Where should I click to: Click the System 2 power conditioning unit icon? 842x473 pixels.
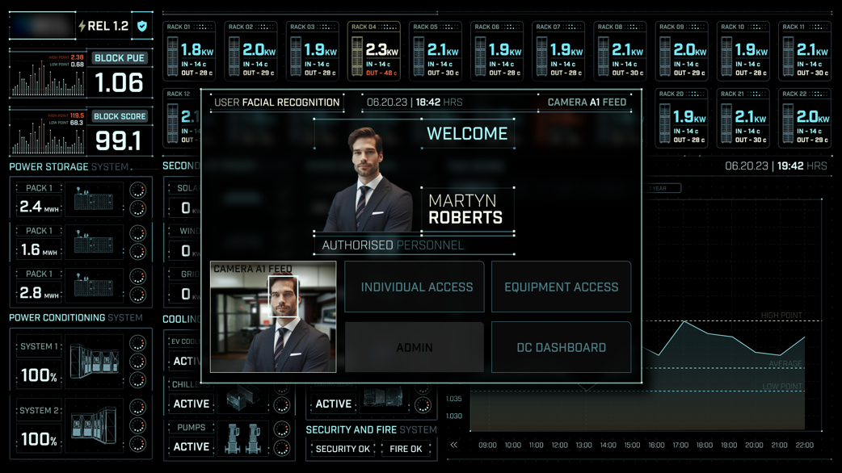(95, 425)
